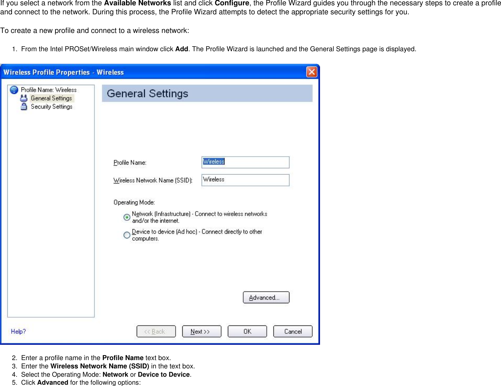This screenshot has height=386, width=501.
Task: Click the General Settings page heading
Action: pyautogui.click(x=147, y=93)
